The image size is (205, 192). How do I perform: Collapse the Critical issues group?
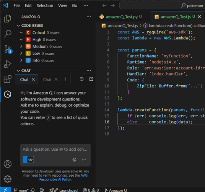(x=21, y=33)
